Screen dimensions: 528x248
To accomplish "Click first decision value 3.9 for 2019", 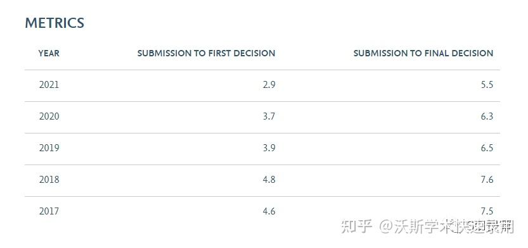I will tap(269, 148).
